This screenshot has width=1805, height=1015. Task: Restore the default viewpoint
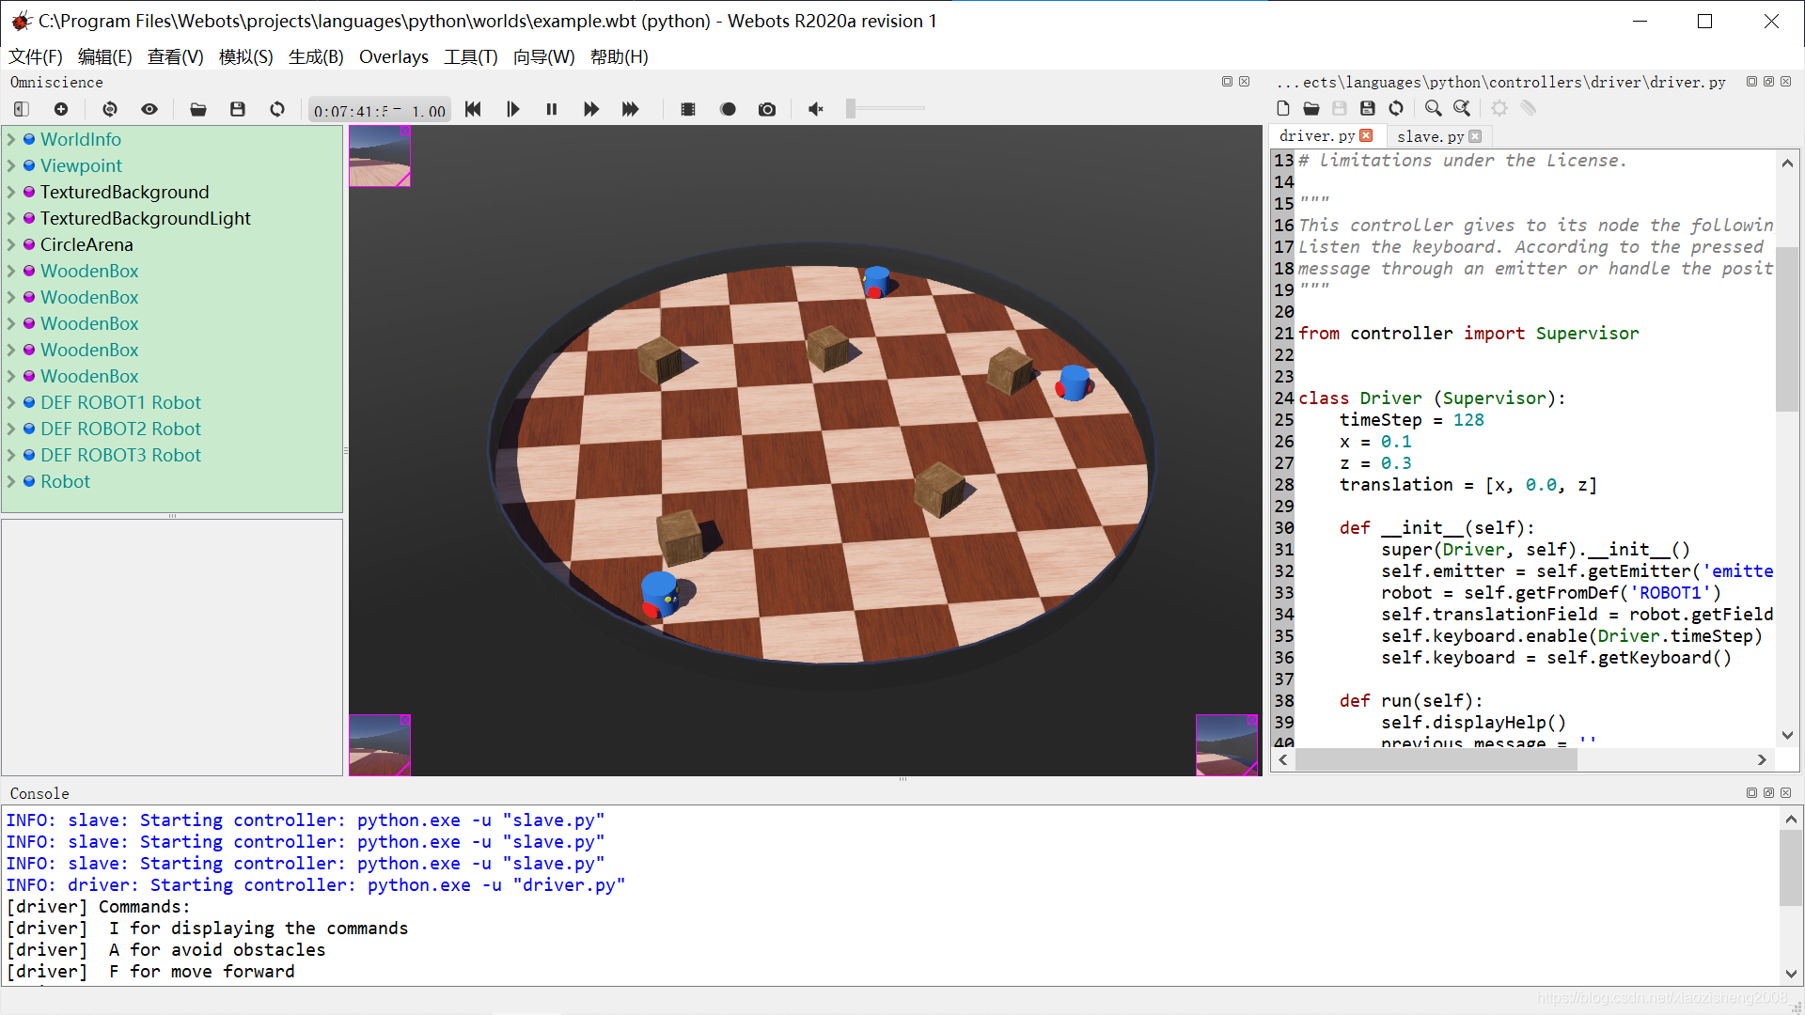(x=110, y=109)
